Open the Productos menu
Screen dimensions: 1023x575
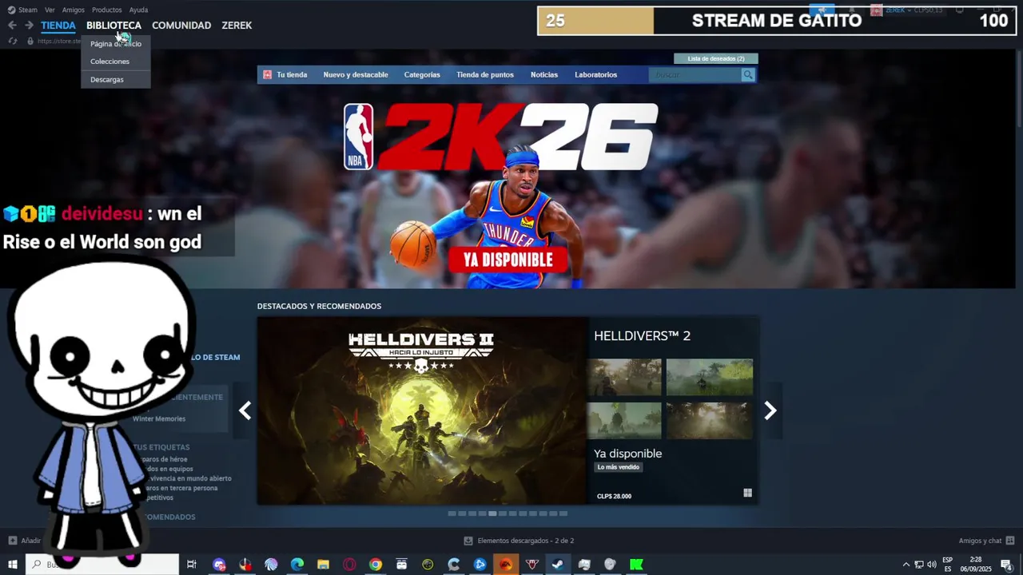pos(106,10)
